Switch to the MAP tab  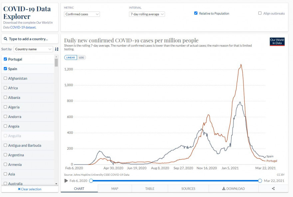click(115, 189)
